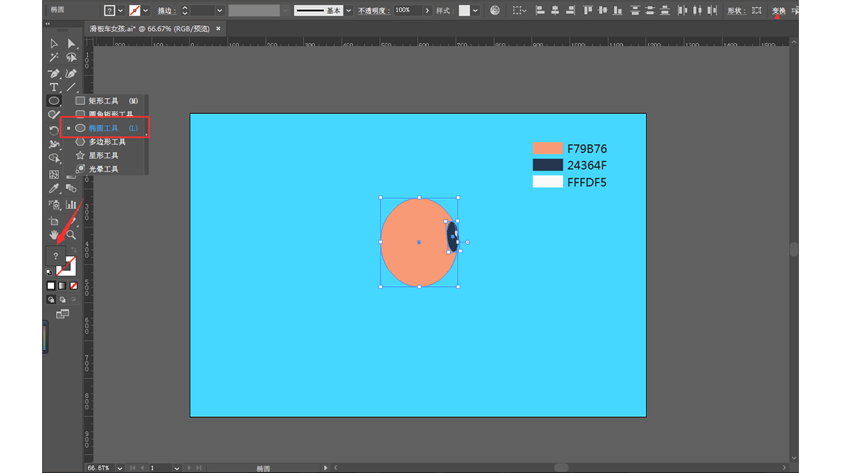Choose 圆角矩形工具 from flyout
841x473 pixels.
coord(106,114)
